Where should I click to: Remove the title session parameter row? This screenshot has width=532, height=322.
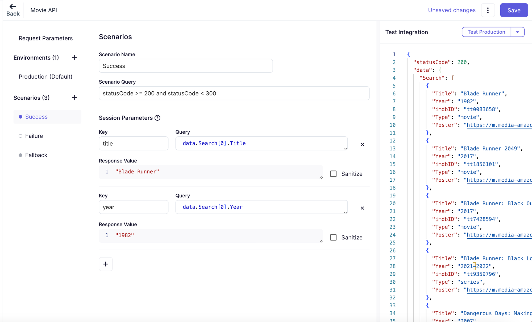(x=362, y=144)
